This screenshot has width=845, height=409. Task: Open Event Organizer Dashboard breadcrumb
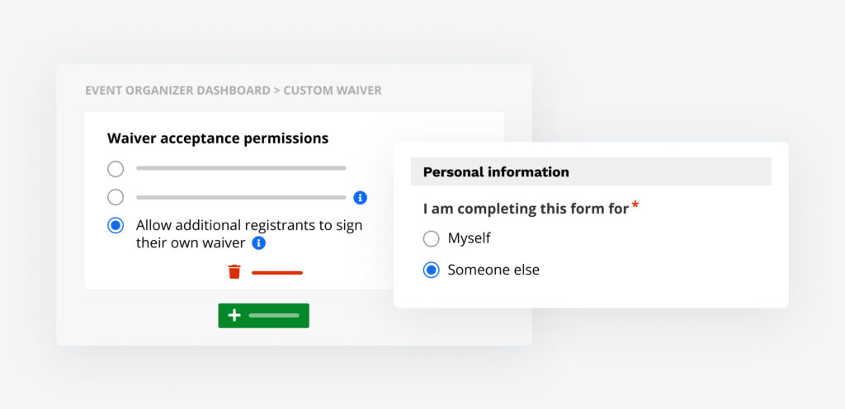tap(177, 91)
